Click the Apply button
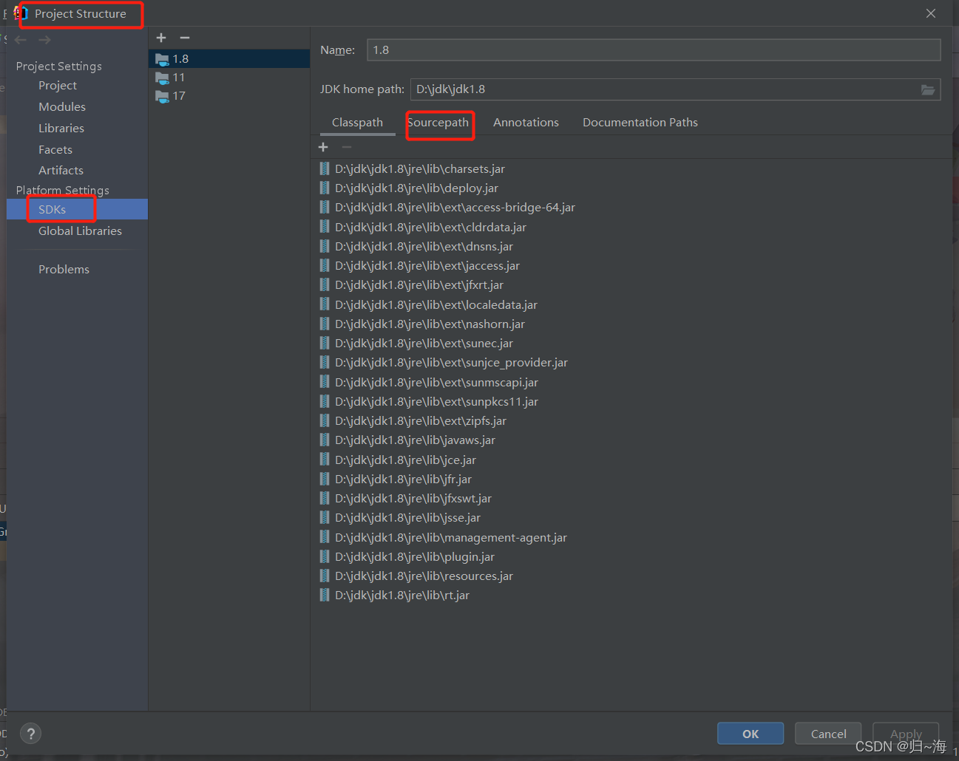959x761 pixels. (x=905, y=733)
